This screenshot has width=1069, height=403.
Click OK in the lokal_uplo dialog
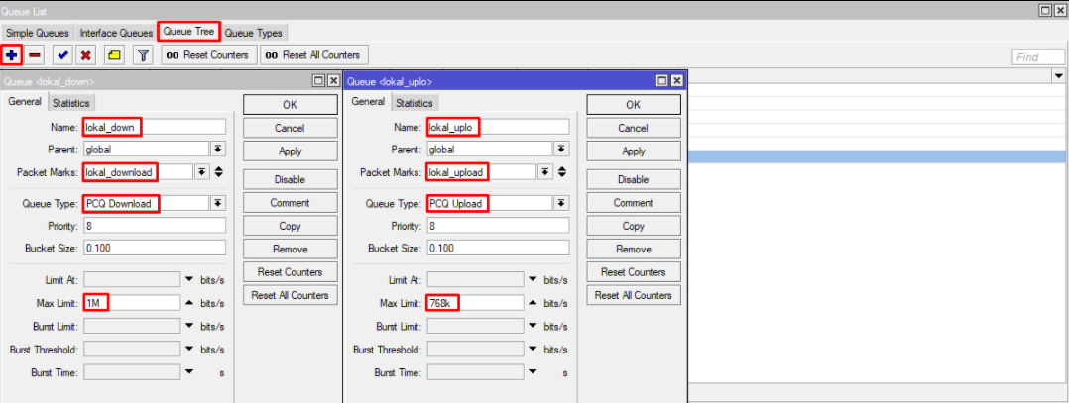(634, 105)
